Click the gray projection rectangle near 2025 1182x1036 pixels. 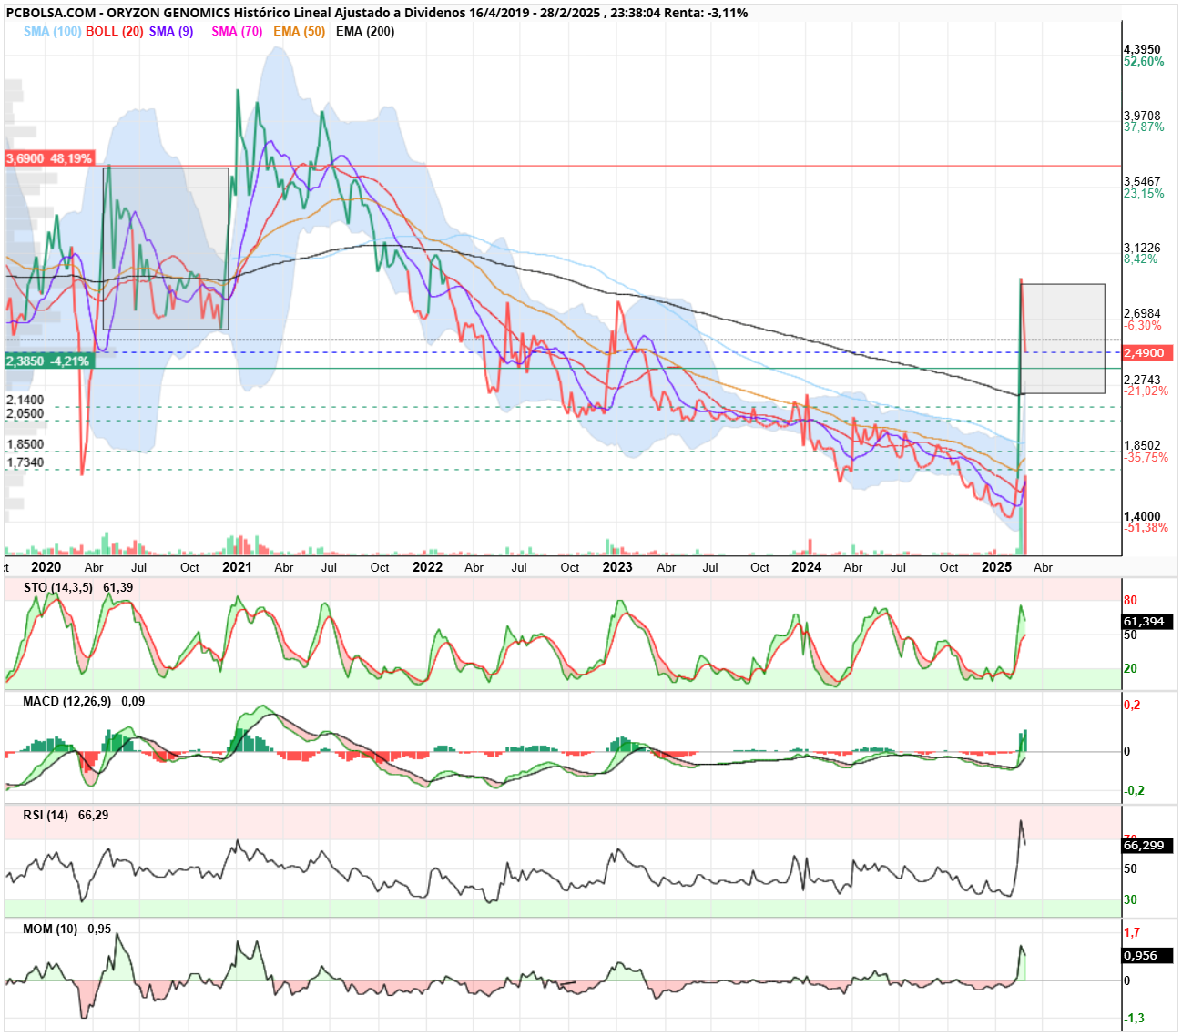point(1063,339)
